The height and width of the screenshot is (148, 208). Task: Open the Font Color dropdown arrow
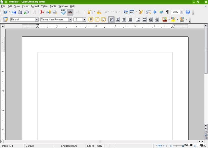click(x=169, y=19)
